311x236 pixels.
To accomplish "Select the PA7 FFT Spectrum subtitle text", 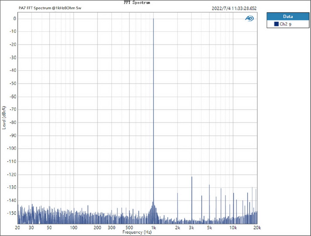I will point(49,8).
